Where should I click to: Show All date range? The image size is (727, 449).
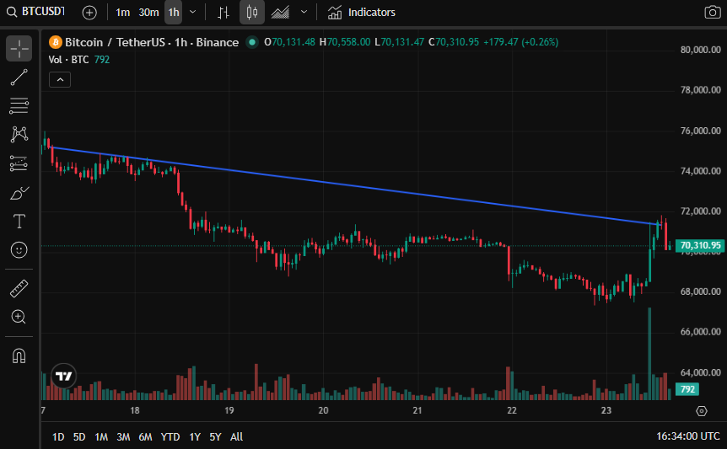(x=236, y=436)
